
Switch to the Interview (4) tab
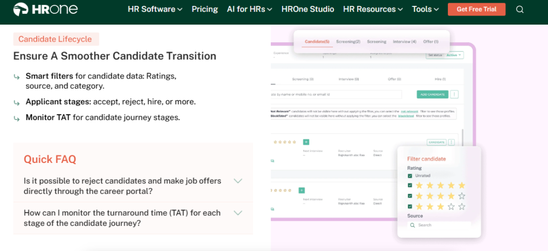point(405,42)
